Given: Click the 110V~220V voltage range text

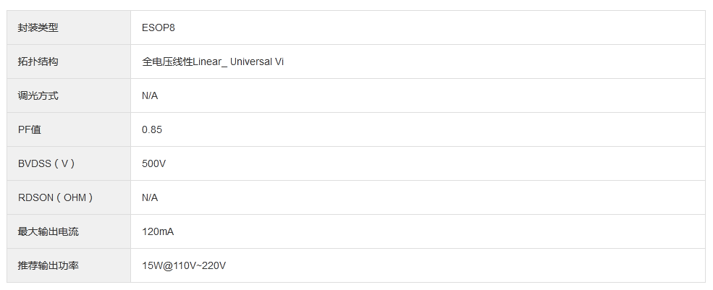Looking at the screenshot, I should 200,266.
